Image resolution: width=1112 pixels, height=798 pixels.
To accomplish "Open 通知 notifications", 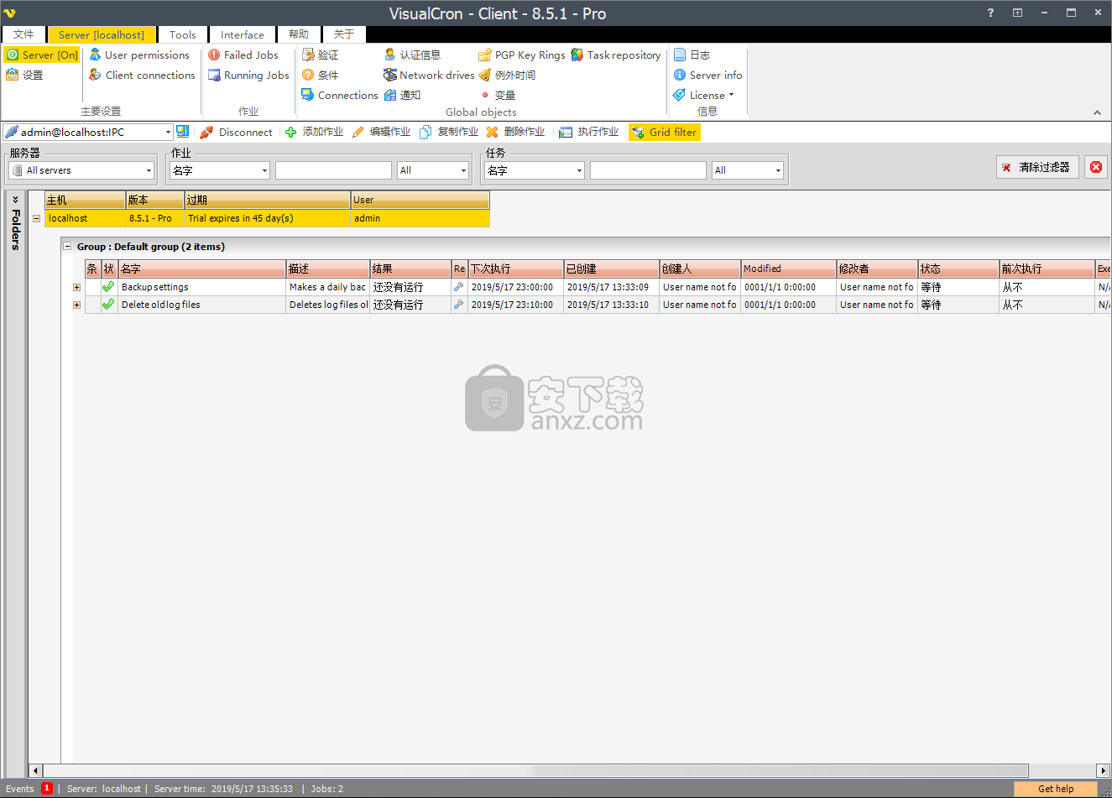I will [x=402, y=95].
